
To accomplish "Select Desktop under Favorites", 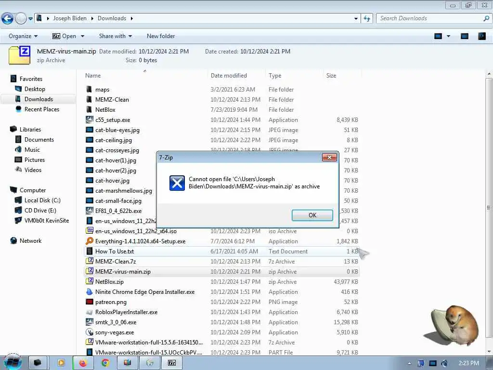I will click(x=35, y=89).
